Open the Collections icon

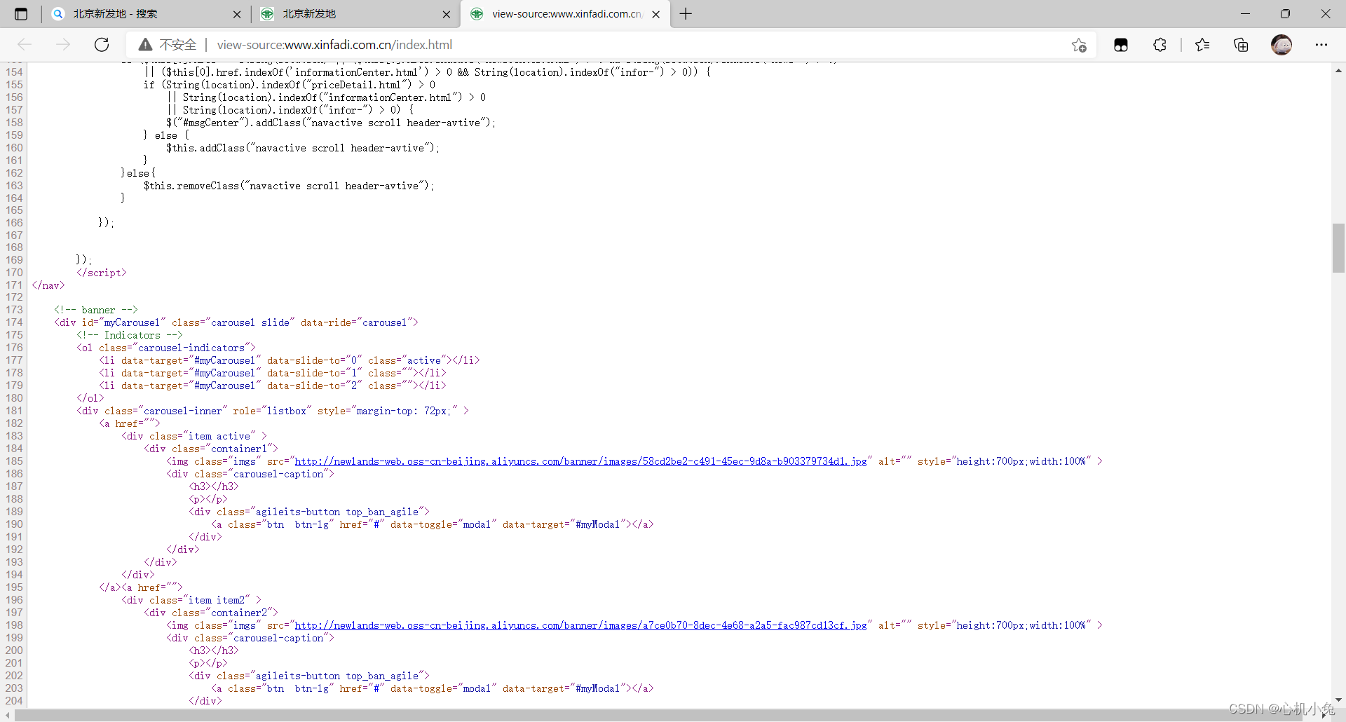pyautogui.click(x=1241, y=45)
